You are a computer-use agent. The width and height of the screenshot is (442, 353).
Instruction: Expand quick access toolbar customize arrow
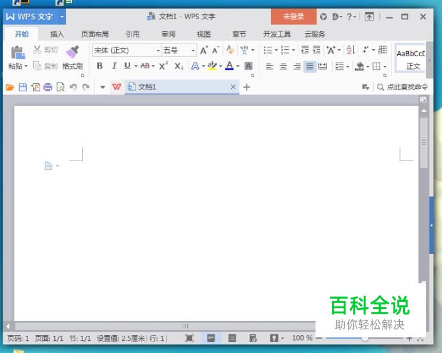103,87
